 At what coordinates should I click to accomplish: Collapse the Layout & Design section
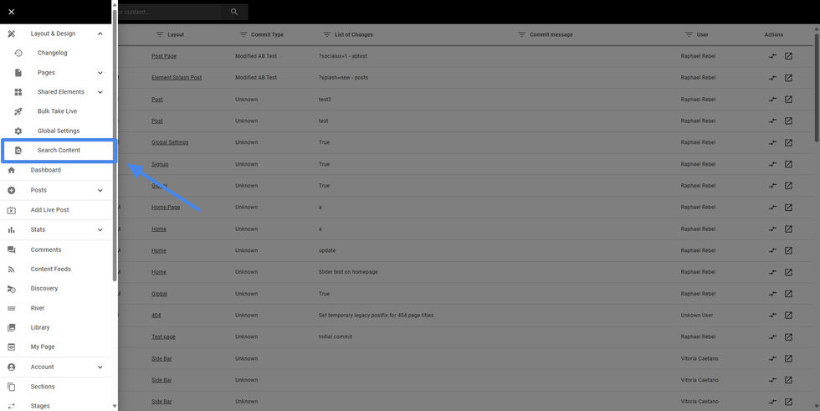click(100, 33)
